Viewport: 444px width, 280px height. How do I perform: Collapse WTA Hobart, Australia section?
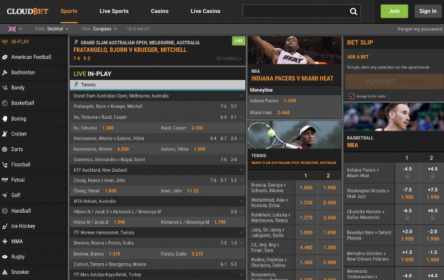[241, 201]
